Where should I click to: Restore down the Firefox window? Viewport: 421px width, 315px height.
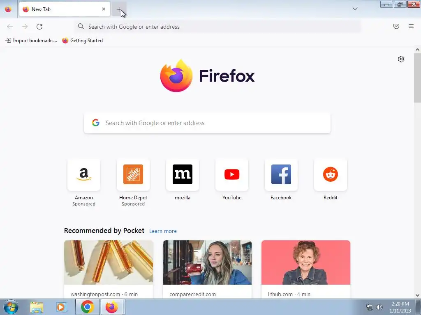click(x=400, y=4)
